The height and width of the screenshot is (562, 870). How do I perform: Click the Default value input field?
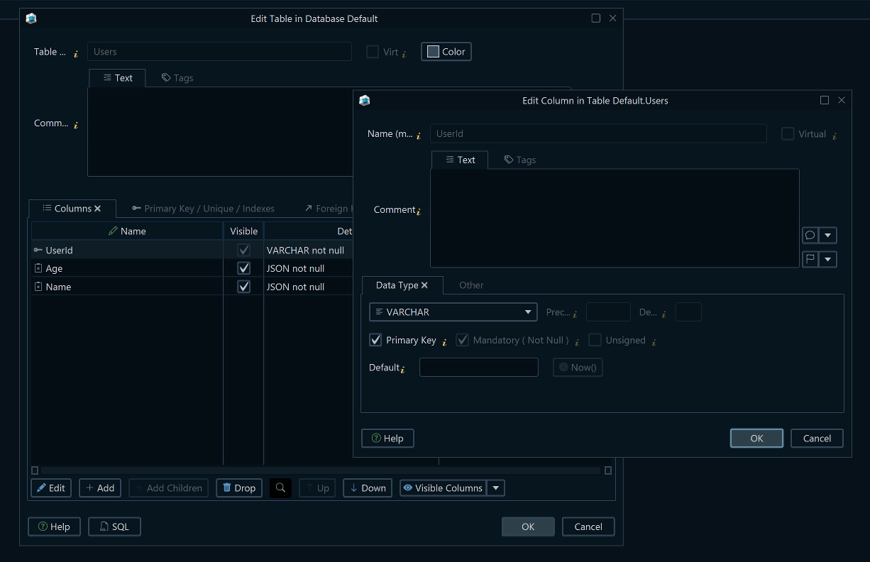pyautogui.click(x=478, y=367)
